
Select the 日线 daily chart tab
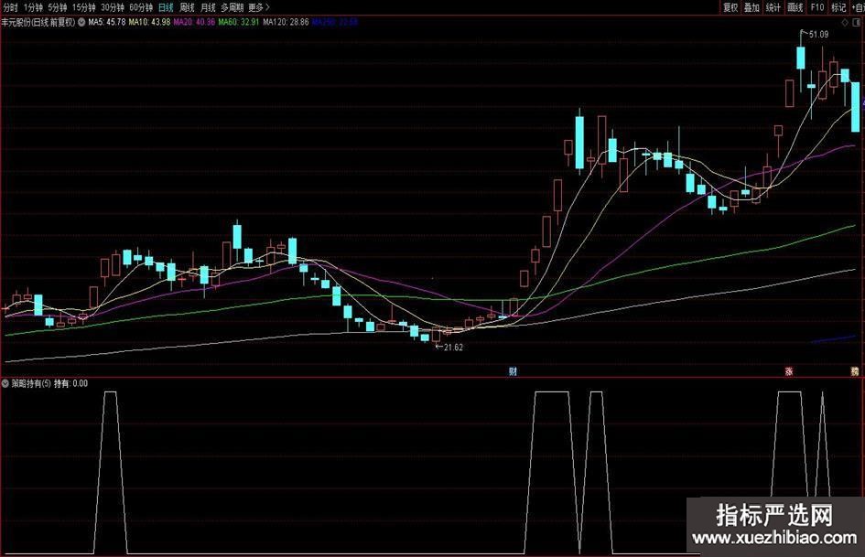[166, 7]
